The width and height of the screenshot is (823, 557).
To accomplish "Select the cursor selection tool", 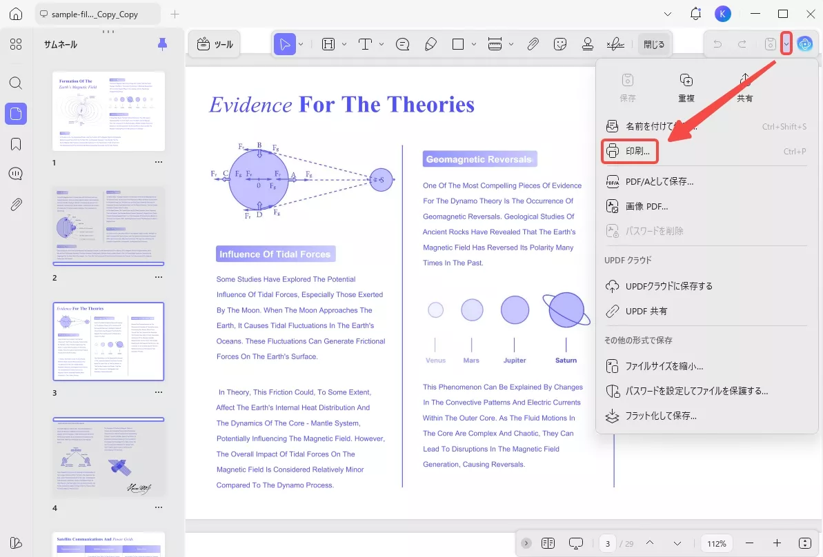I will click(x=284, y=44).
